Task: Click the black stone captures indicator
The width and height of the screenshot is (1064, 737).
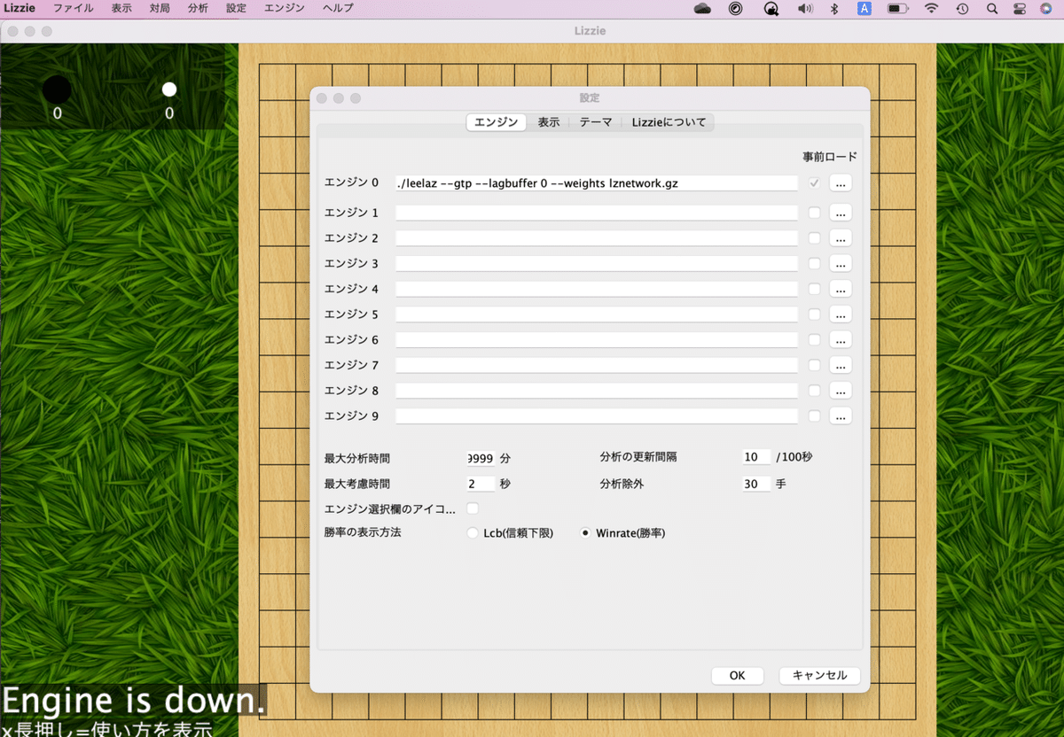Action: 57,89
